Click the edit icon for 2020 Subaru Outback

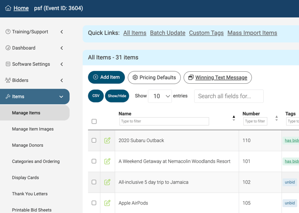coord(107,140)
